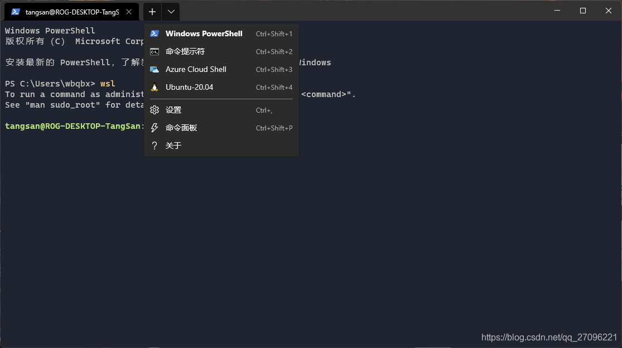Viewport: 622px width, 348px height.
Task: Open the 关于 dialog entry
Action: coord(221,146)
